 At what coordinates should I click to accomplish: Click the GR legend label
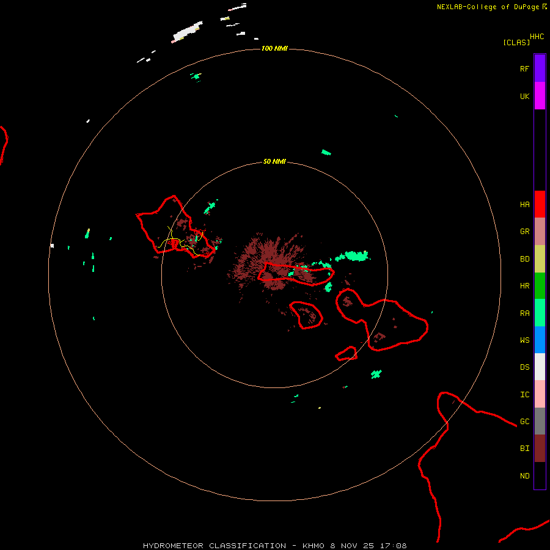pyautogui.click(x=524, y=232)
